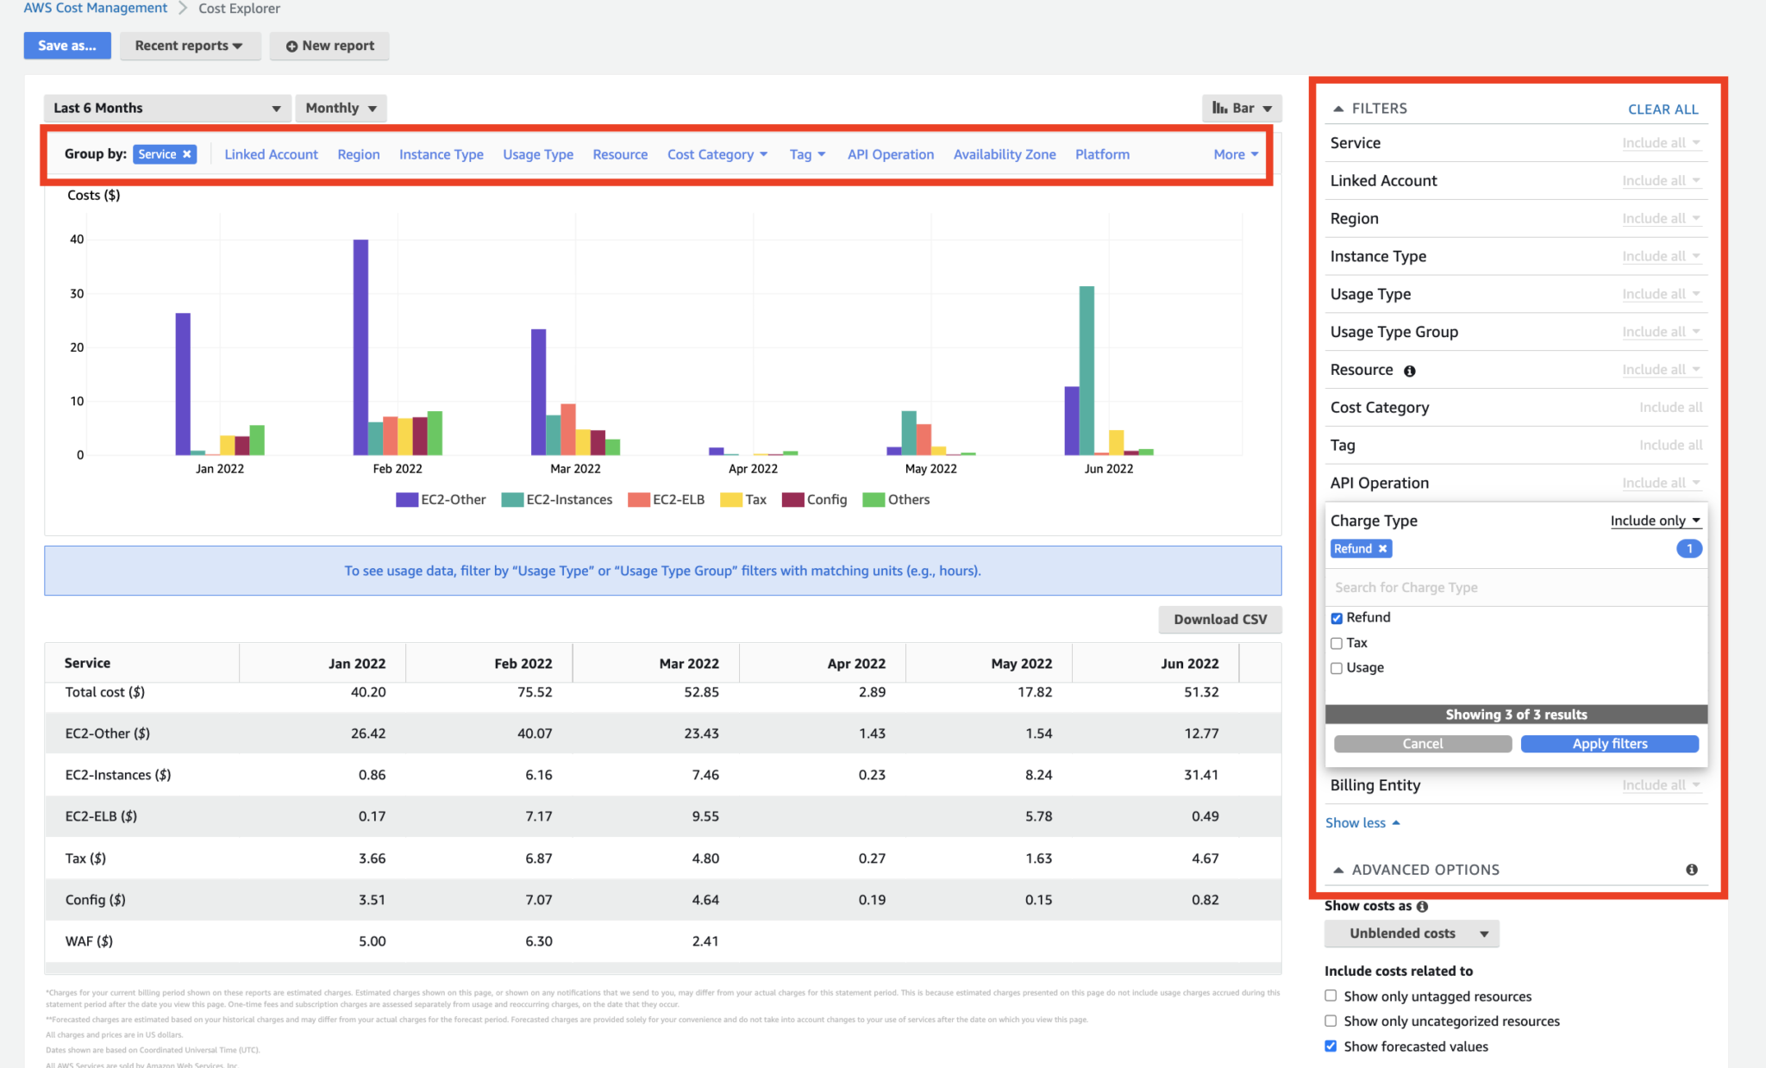1766x1068 pixels.
Task: Enable Show only untagged resources
Action: pos(1331,996)
